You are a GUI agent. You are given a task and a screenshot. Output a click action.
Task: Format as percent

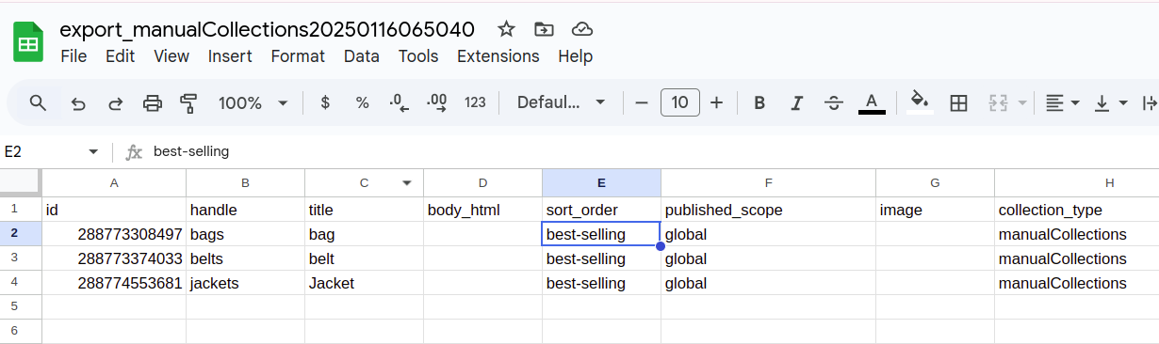[x=362, y=102]
